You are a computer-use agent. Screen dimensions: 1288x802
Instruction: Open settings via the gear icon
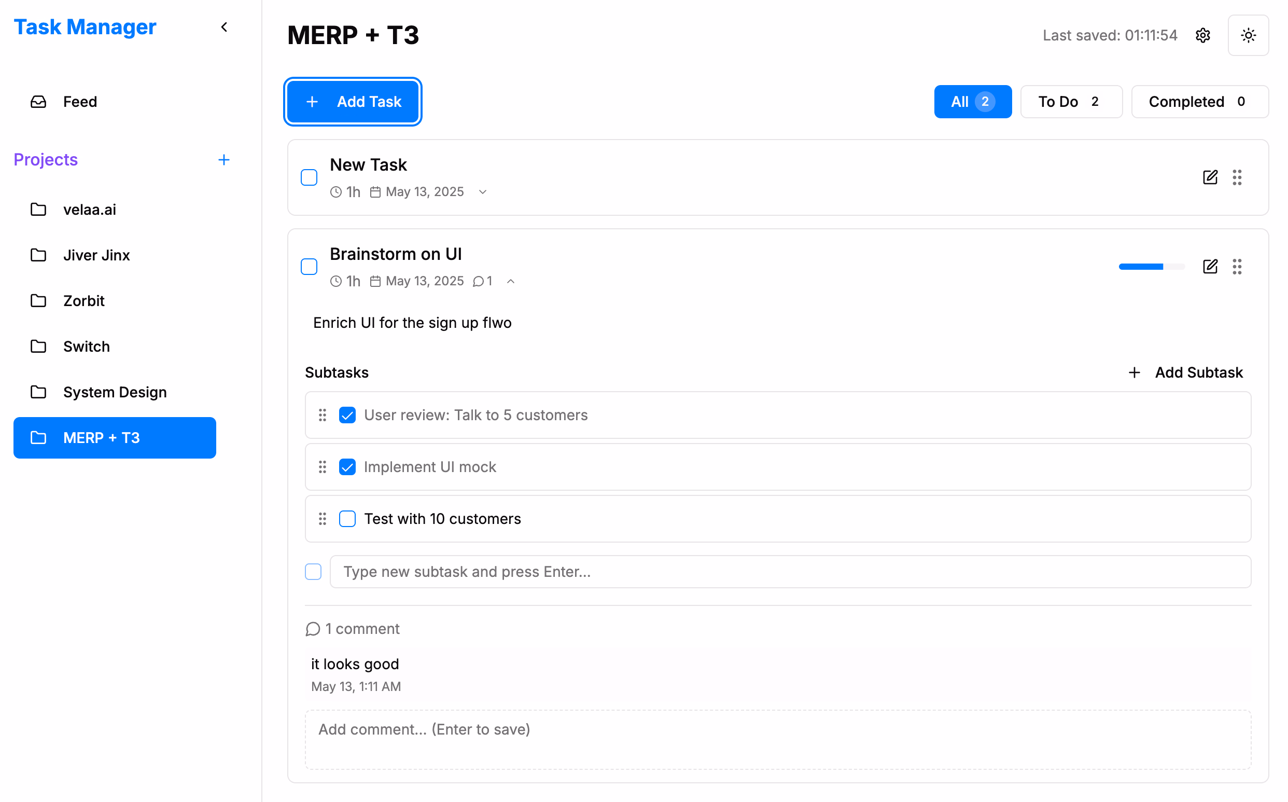pos(1202,35)
